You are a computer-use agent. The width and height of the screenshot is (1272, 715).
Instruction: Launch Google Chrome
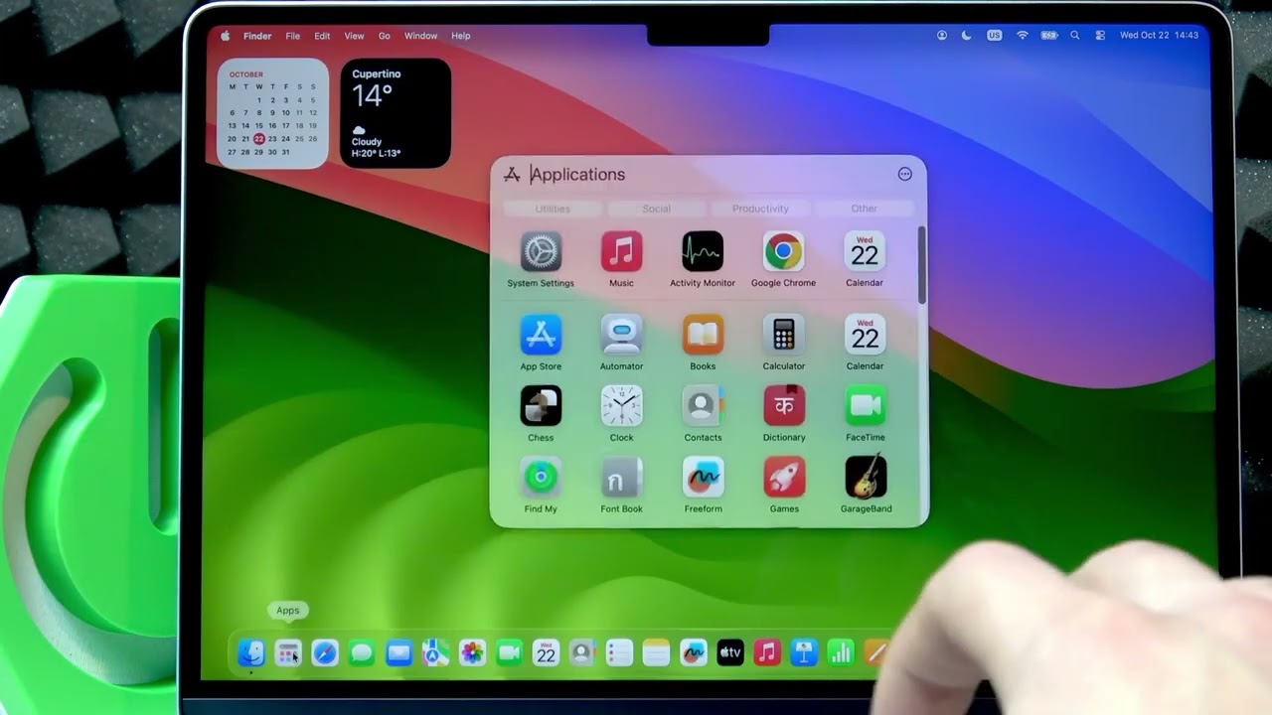[783, 252]
